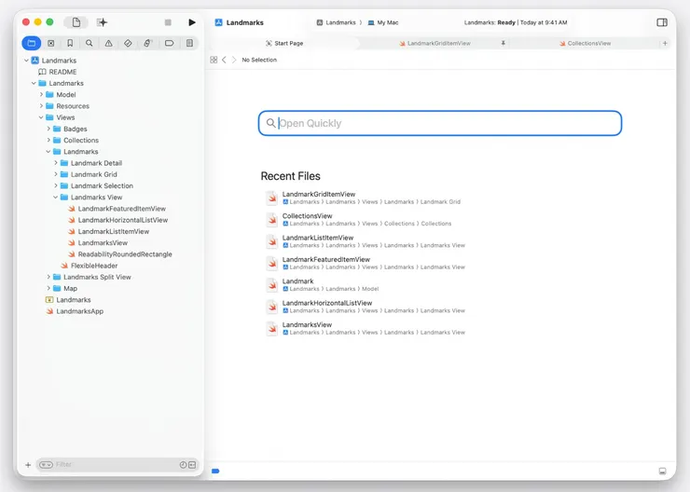Viewport: 690px width, 492px height.
Task: Toggle source-controlled files filter
Action: click(192, 465)
